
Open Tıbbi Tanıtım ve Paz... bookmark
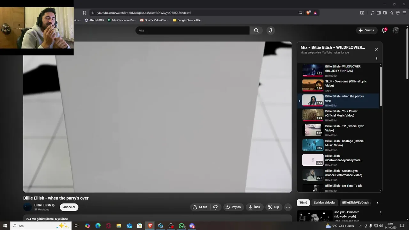(122, 20)
